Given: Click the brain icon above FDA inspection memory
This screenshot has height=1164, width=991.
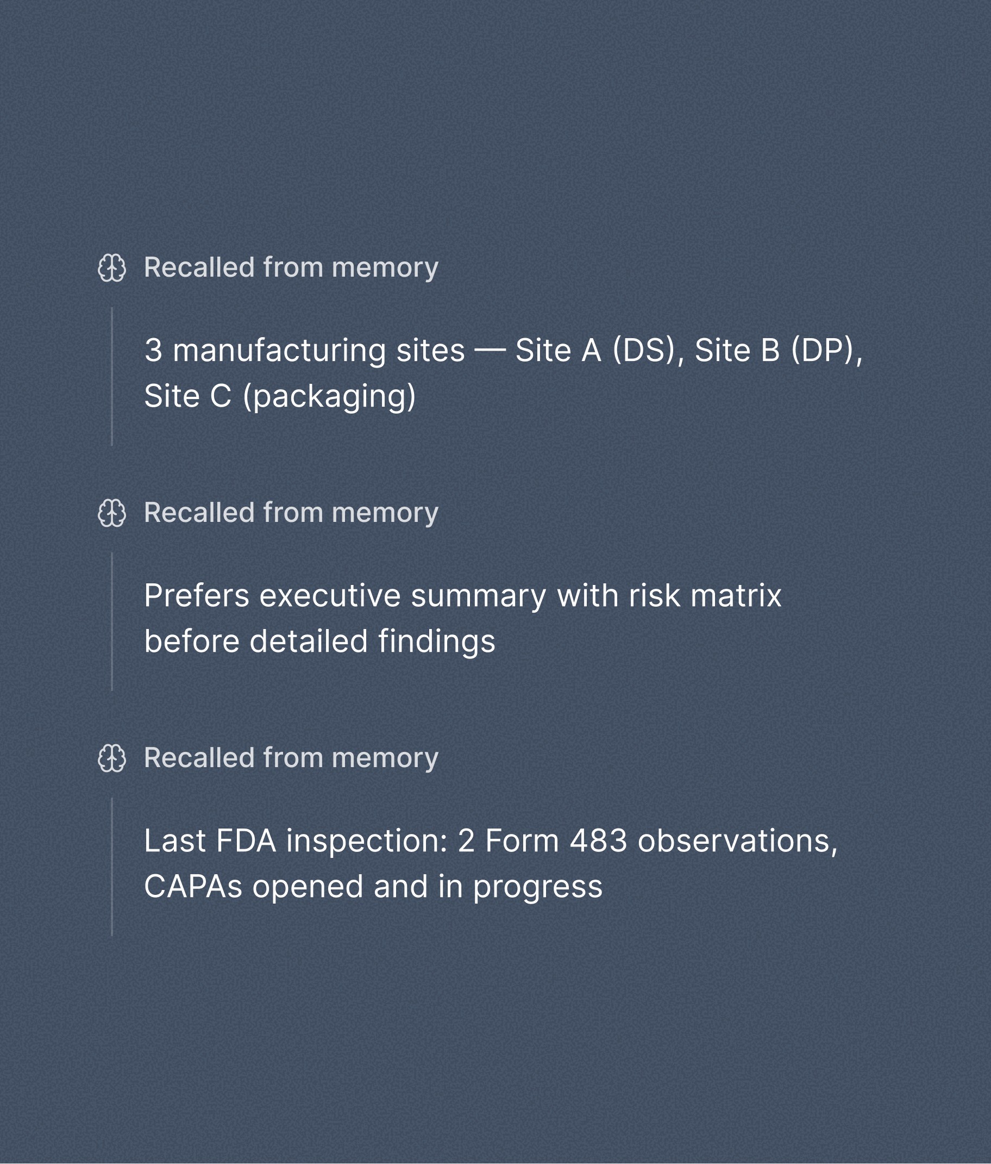Looking at the screenshot, I should [112, 758].
